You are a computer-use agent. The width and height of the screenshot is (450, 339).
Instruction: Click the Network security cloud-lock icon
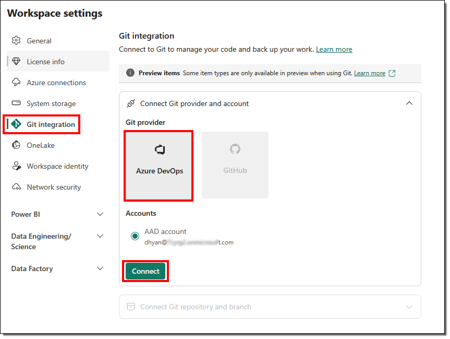click(x=16, y=187)
